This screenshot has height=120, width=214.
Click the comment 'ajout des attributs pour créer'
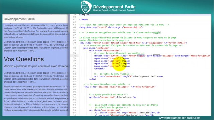coord(124,25)
